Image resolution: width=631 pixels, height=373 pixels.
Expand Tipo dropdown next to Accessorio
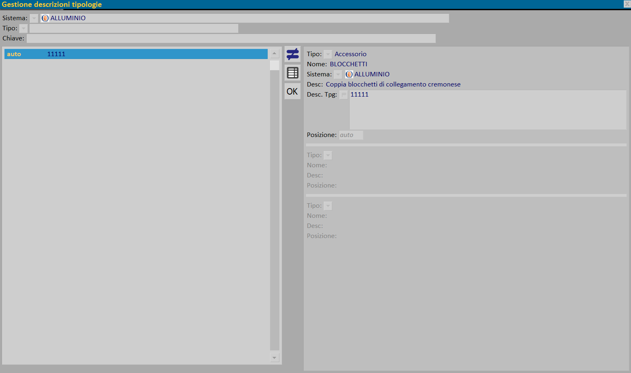pos(328,54)
